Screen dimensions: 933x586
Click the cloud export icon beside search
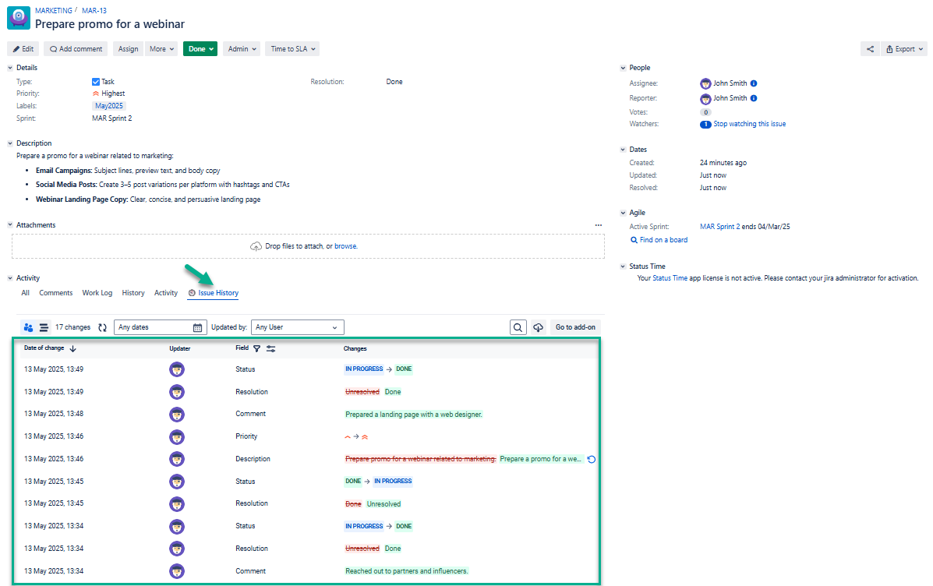(538, 327)
